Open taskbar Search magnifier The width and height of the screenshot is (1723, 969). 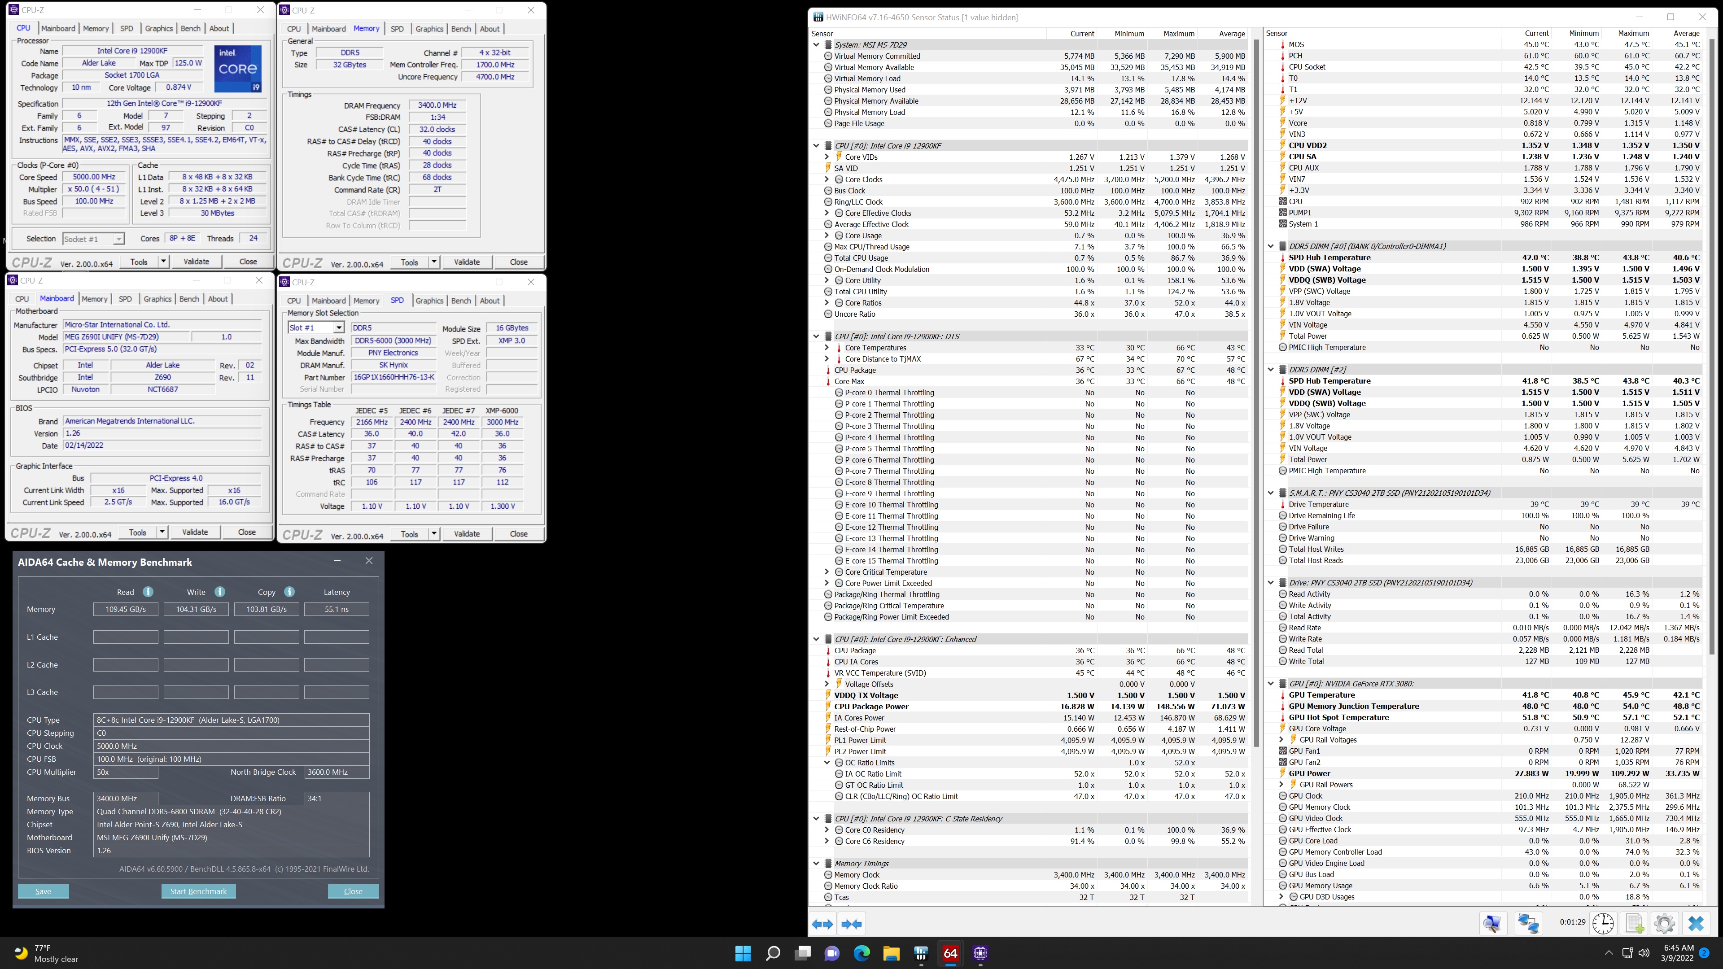773,953
